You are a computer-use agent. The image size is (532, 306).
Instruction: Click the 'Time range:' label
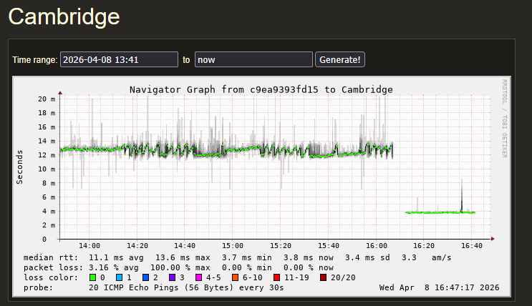pyautogui.click(x=35, y=60)
